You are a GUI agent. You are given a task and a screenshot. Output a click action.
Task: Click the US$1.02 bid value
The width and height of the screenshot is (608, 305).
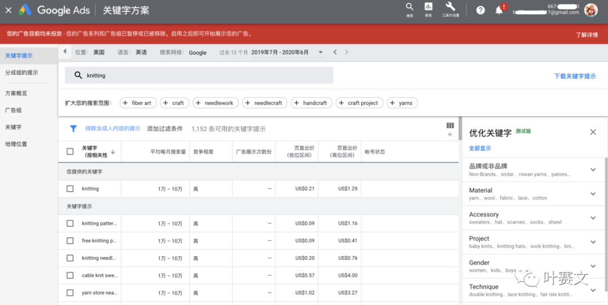coord(305,293)
